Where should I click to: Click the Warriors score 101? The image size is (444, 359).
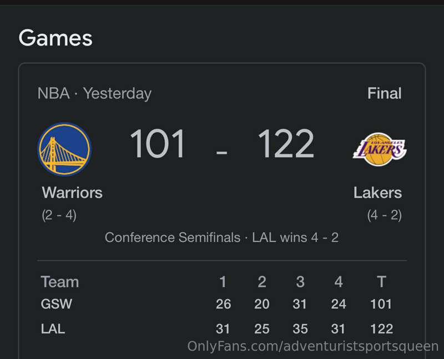pyautogui.click(x=158, y=144)
